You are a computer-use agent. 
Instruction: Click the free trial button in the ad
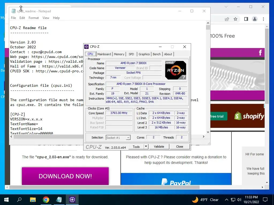219,116
